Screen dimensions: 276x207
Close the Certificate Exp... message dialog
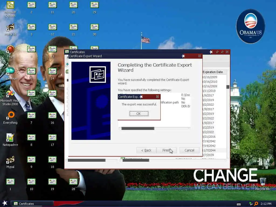[x=157, y=97]
